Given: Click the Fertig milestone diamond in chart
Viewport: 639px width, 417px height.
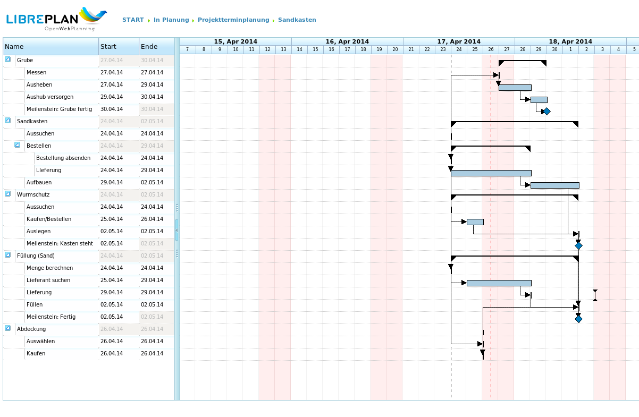Looking at the screenshot, I should point(578,319).
